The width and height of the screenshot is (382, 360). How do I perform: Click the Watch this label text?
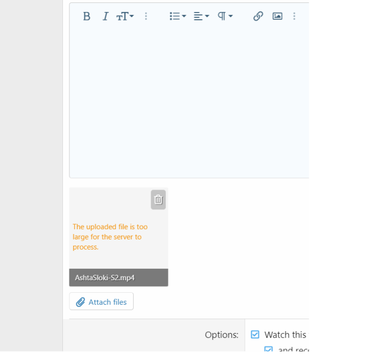pos(285,335)
